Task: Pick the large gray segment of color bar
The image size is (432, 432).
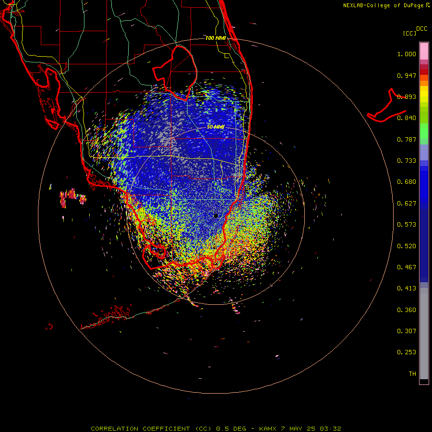Action: (424, 334)
